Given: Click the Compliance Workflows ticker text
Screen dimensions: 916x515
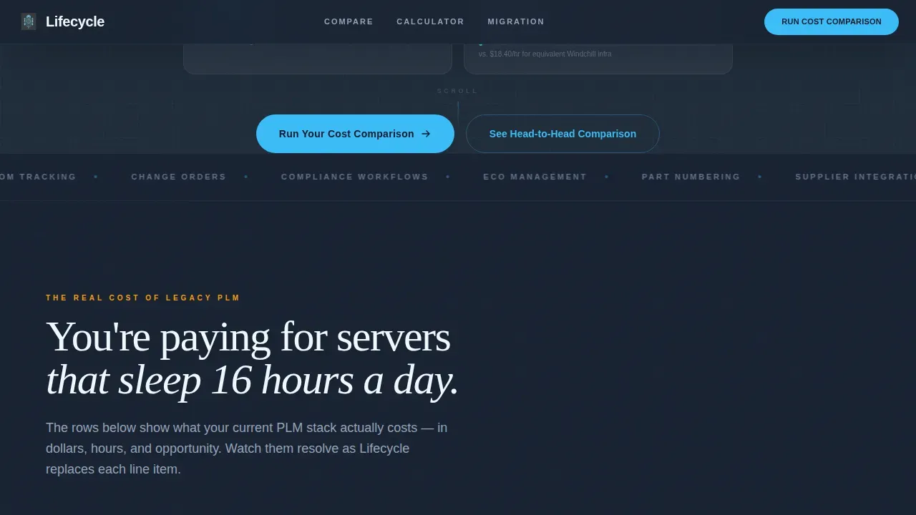Looking at the screenshot, I should coord(355,177).
